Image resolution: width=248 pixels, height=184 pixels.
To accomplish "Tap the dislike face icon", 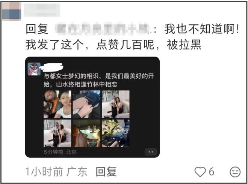I will (235, 172).
